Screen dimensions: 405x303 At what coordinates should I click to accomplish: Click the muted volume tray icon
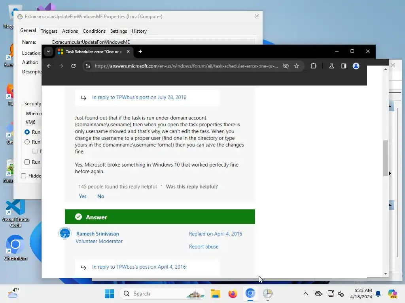341,294
